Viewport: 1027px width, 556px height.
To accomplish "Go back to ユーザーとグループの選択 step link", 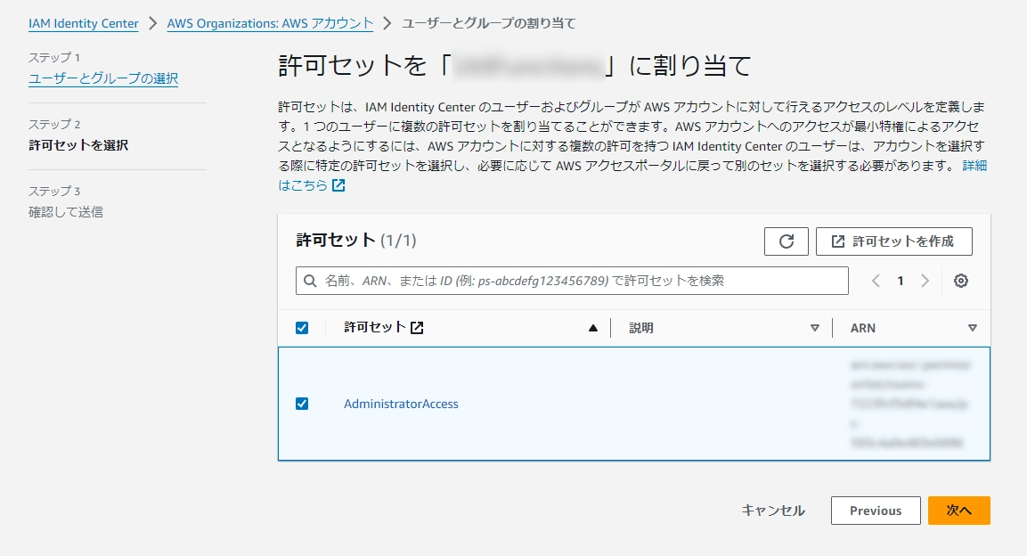I will [103, 78].
